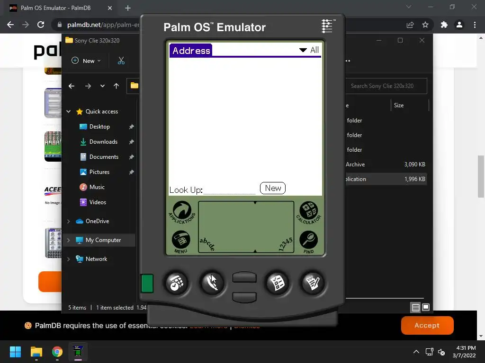485x363 pixels.
Task: Select Desktop in Quick access
Action: [99, 127]
